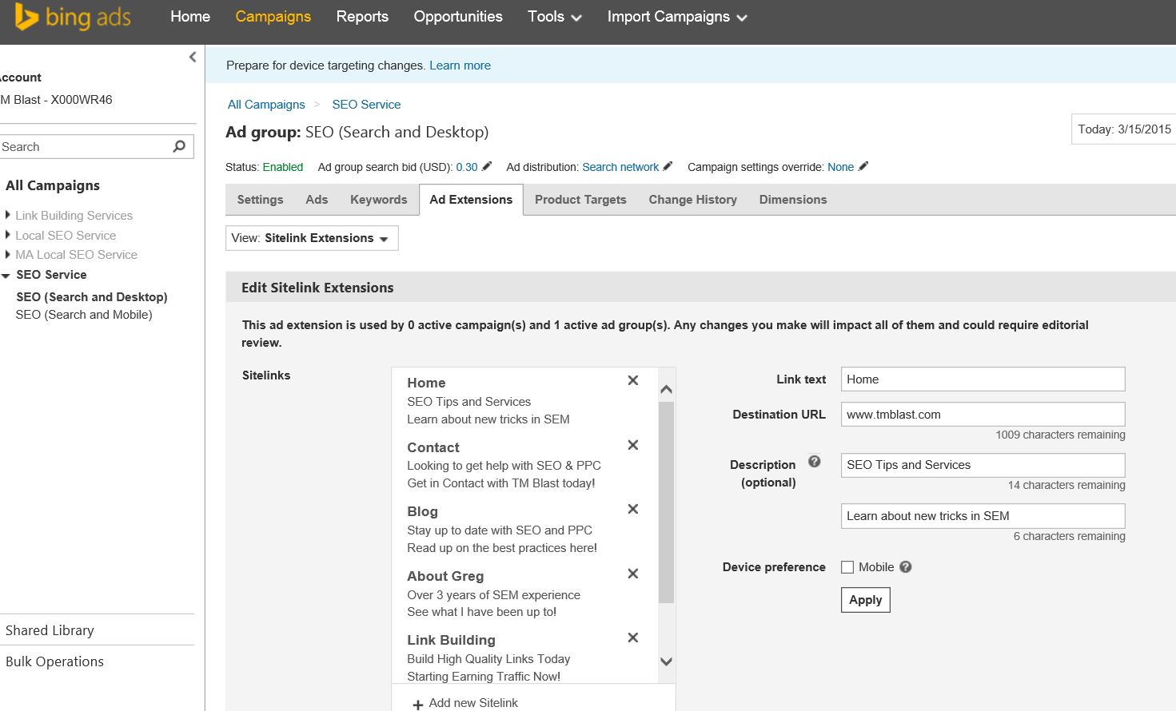
Task: Select SEO (Search and Desktop) ad group
Action: tap(92, 297)
